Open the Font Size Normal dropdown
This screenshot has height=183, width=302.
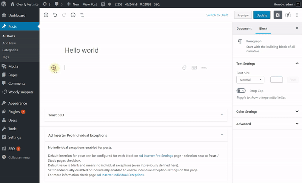(x=250, y=80)
